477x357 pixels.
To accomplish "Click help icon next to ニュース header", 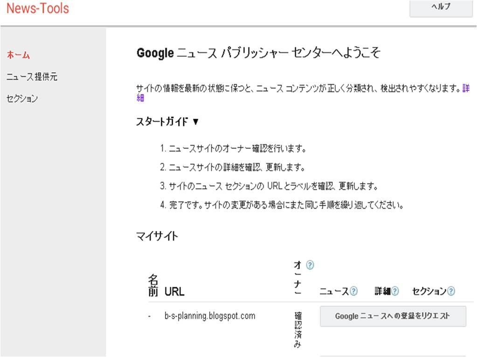I will coord(353,291).
